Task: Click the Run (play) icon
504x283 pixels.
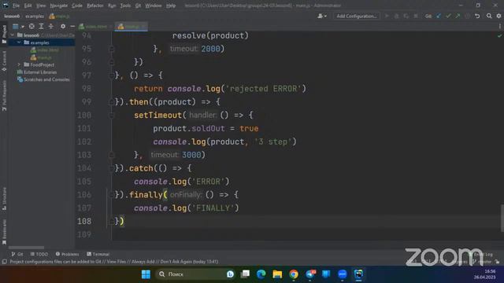Action: [387, 16]
